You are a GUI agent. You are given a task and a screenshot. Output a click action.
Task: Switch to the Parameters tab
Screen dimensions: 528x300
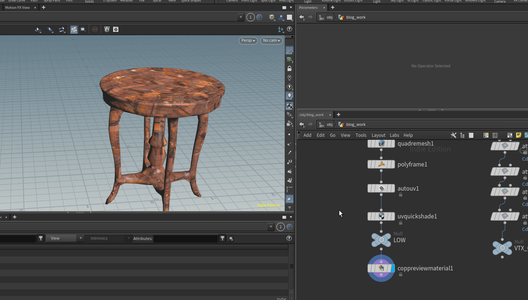click(x=308, y=7)
